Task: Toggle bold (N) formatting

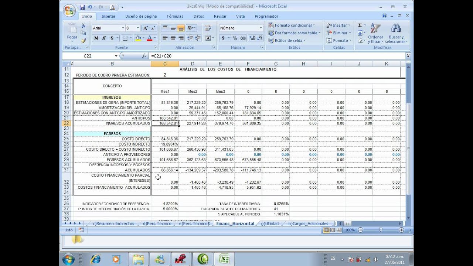Action: tap(96, 38)
